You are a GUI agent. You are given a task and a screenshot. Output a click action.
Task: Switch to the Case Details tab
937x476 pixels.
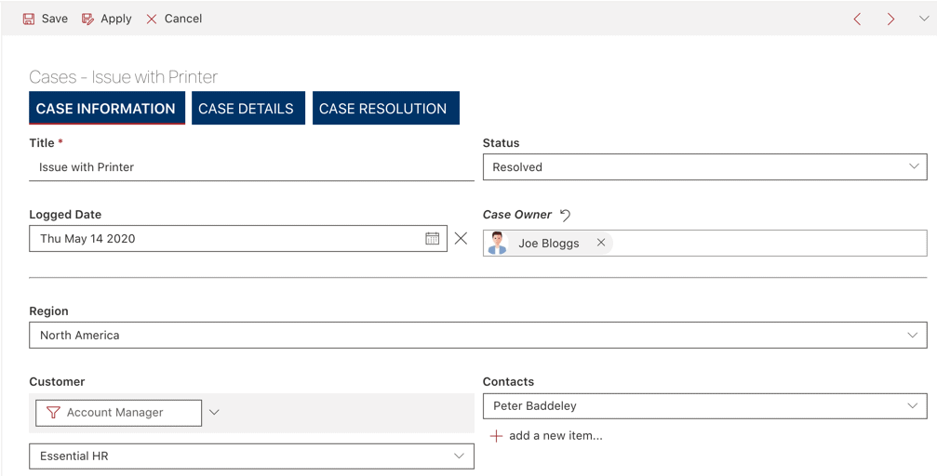tap(246, 109)
